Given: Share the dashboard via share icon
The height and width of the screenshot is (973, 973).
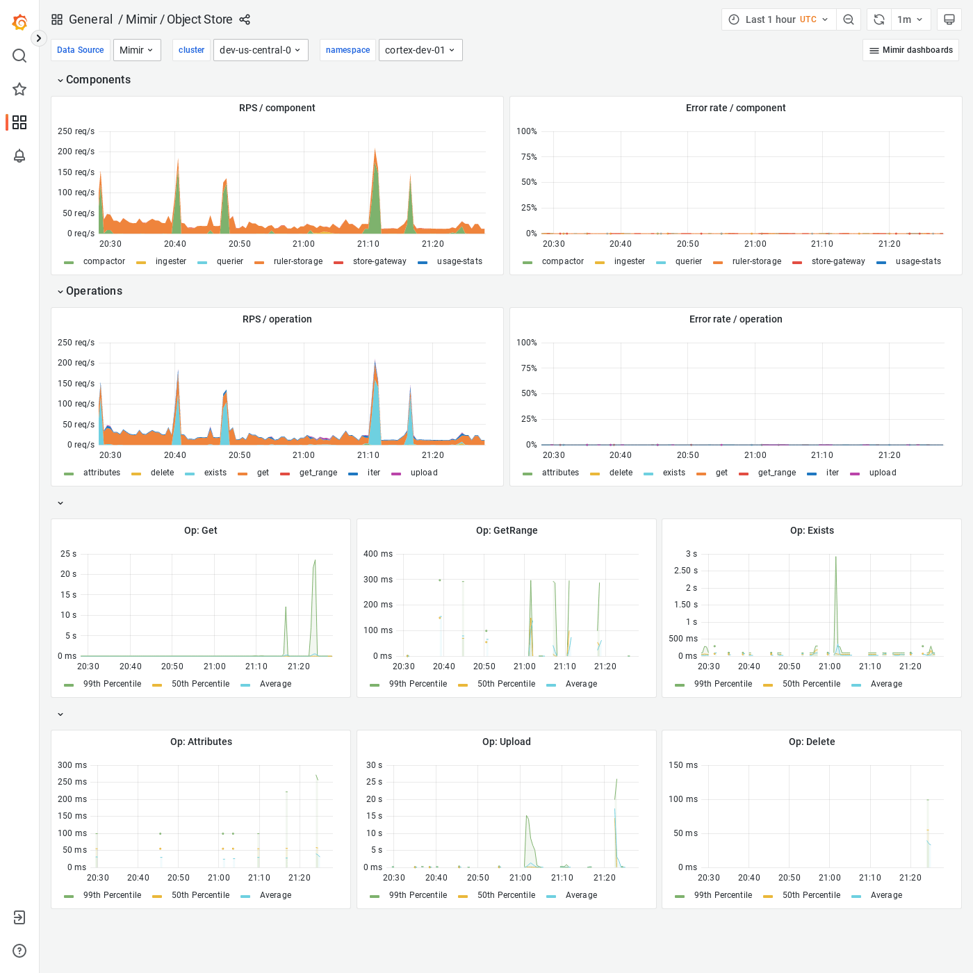Looking at the screenshot, I should coord(245,19).
